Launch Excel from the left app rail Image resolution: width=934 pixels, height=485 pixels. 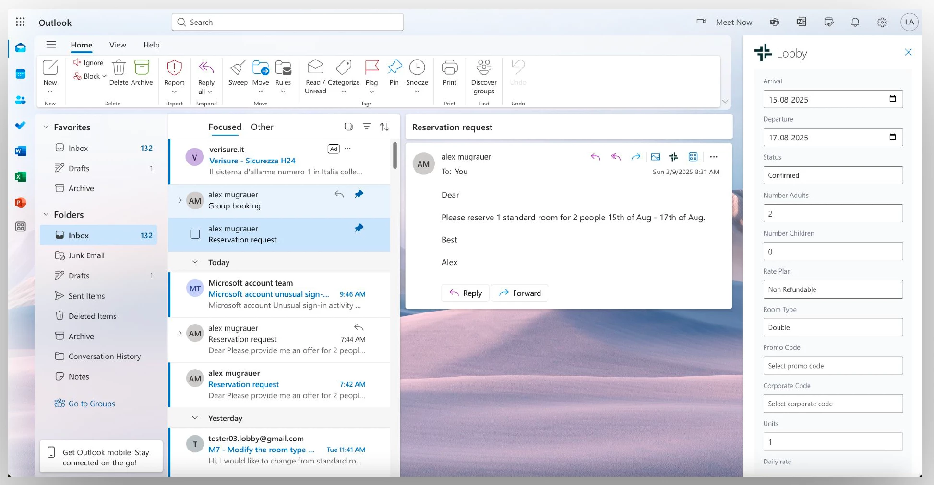pyautogui.click(x=20, y=177)
